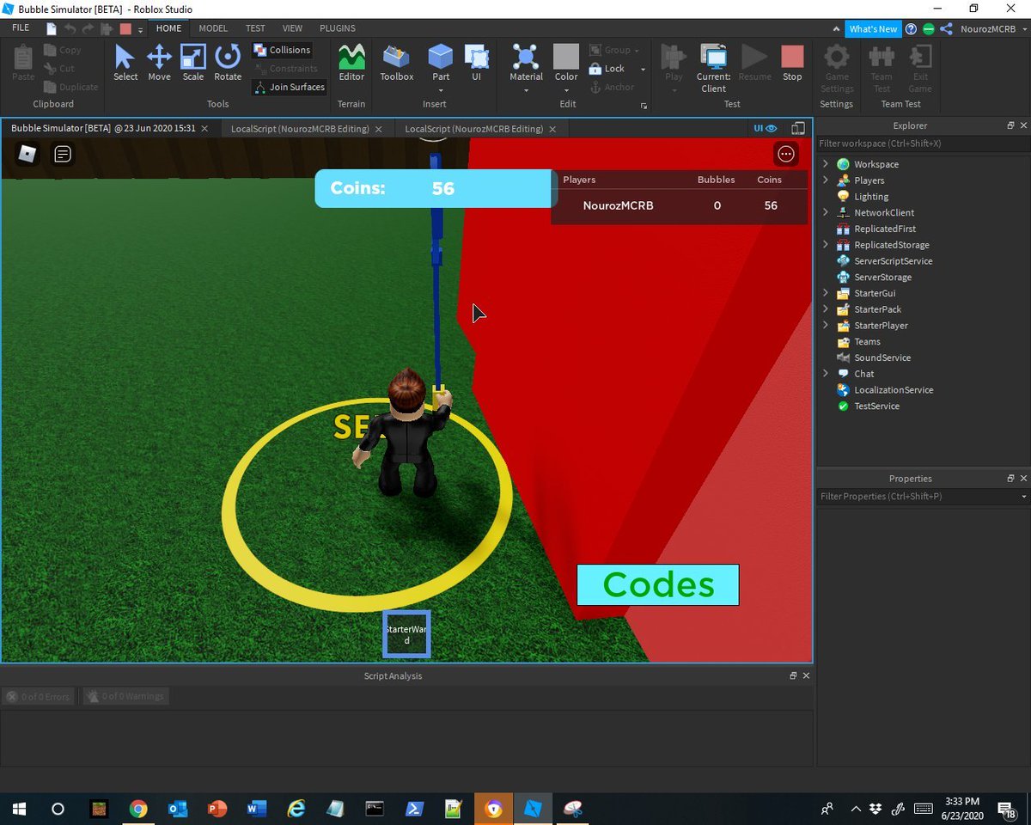Select TestService in Explorer
The height and width of the screenshot is (825, 1031).
[876, 406]
